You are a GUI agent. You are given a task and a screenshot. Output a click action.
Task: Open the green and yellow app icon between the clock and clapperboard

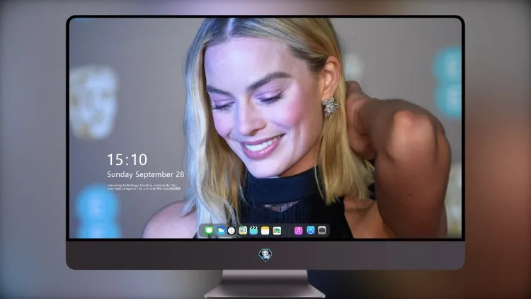(x=243, y=231)
